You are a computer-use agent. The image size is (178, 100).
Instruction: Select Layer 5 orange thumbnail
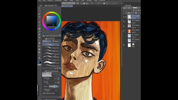(129, 31)
